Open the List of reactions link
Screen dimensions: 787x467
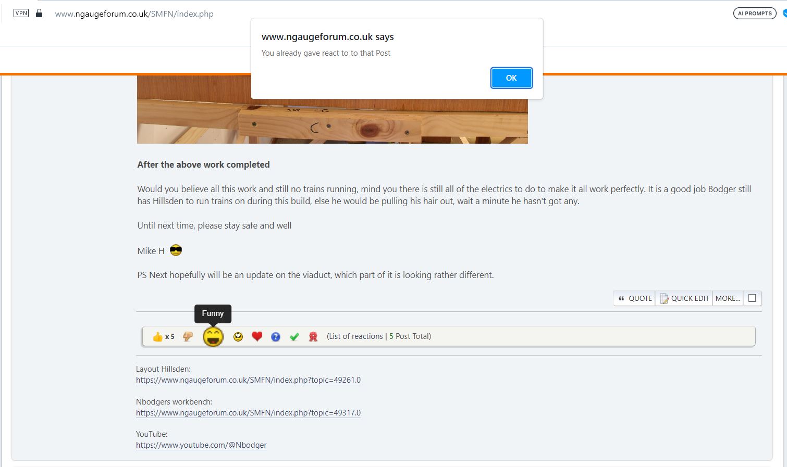pos(355,336)
